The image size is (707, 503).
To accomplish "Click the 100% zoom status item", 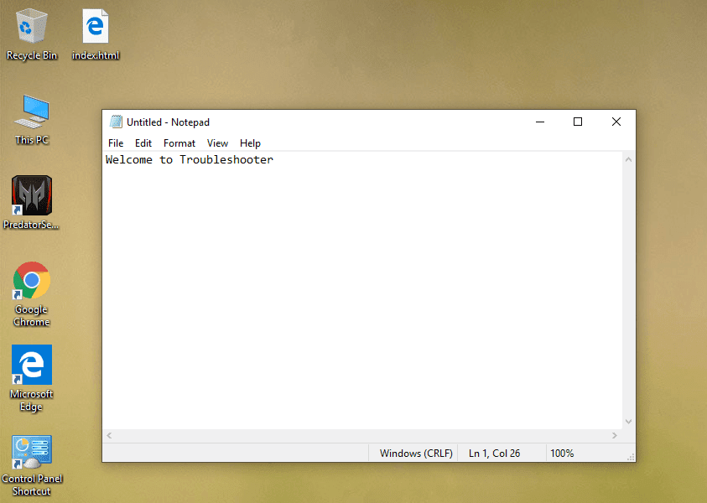I will [562, 453].
